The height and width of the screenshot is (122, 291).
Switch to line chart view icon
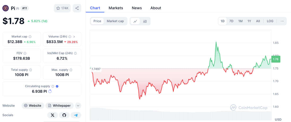tap(135, 21)
